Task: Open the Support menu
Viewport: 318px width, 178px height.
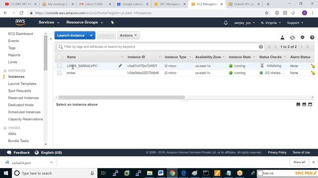Action: tap(295, 23)
